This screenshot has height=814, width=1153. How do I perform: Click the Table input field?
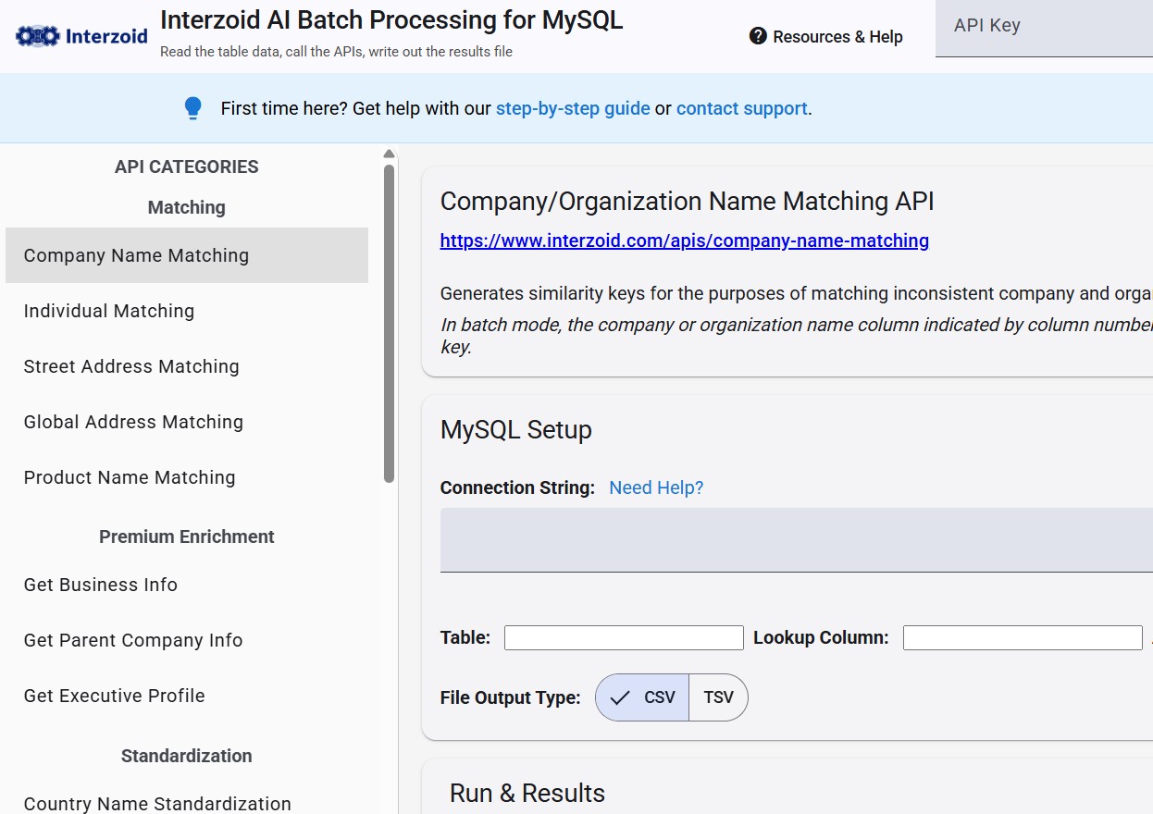(x=624, y=637)
